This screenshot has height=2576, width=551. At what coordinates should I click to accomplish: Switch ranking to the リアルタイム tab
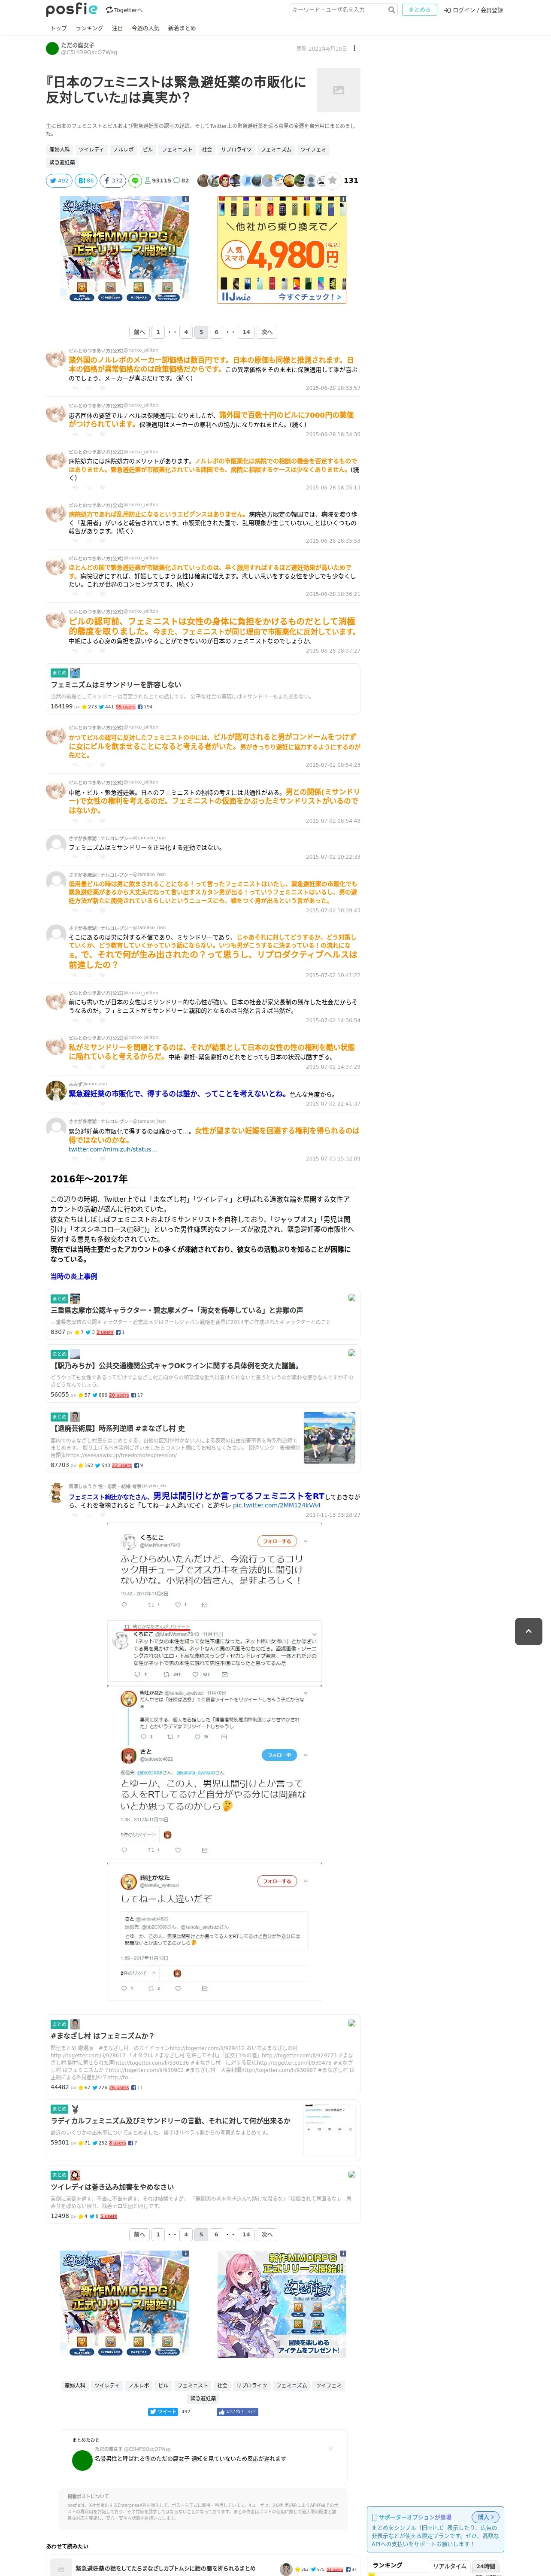click(450, 2566)
